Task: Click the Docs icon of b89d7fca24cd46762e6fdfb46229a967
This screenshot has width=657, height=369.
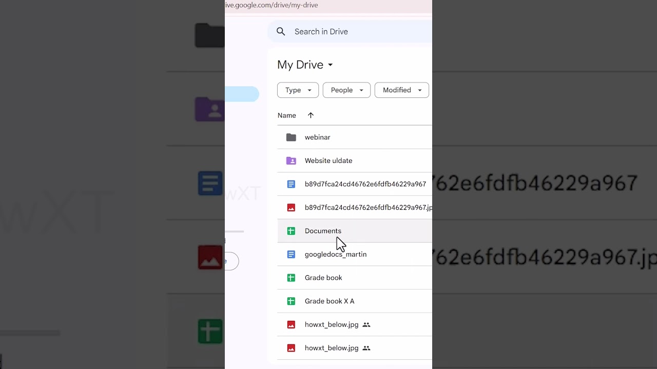Action: click(x=291, y=184)
